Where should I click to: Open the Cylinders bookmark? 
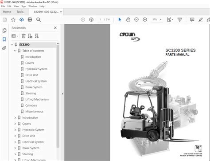pos(31,105)
